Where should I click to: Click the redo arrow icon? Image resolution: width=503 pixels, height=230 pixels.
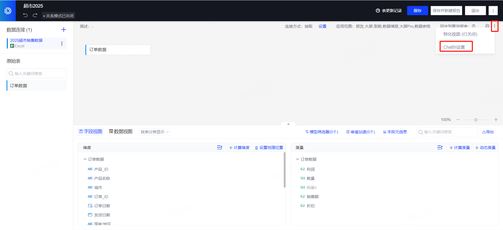click(35, 15)
